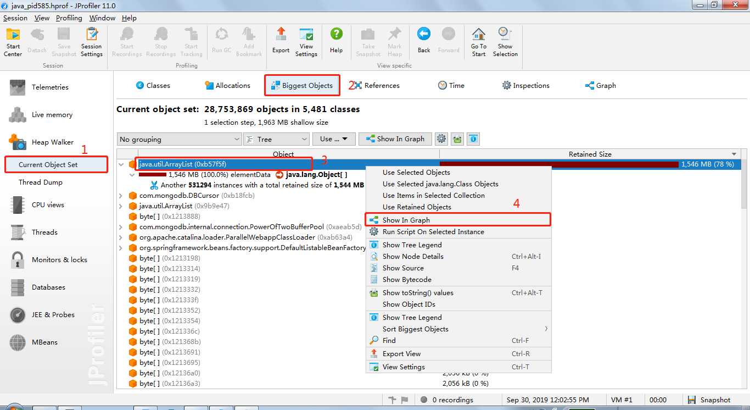Viewport: 750px width, 410px height.
Task: Open the No grouping dropdown
Action: (x=179, y=139)
